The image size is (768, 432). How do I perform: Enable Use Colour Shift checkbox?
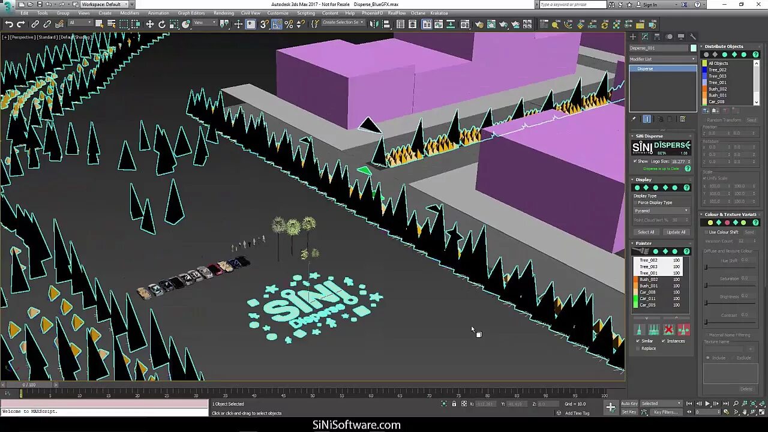pos(706,232)
